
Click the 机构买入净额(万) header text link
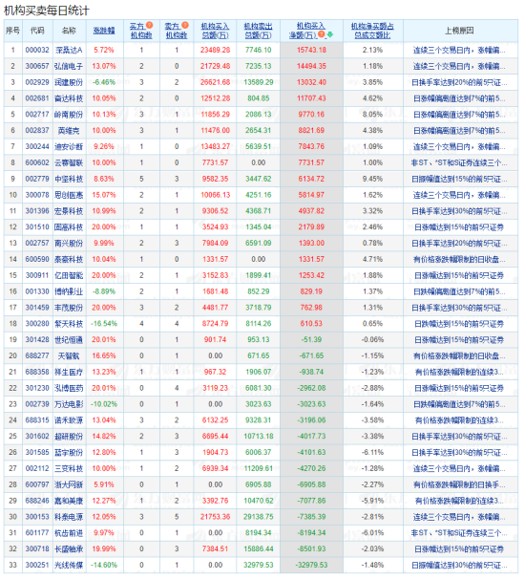307,31
